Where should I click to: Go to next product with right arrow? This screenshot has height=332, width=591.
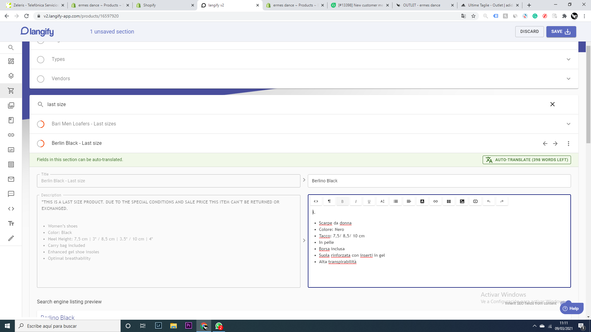pos(555,144)
